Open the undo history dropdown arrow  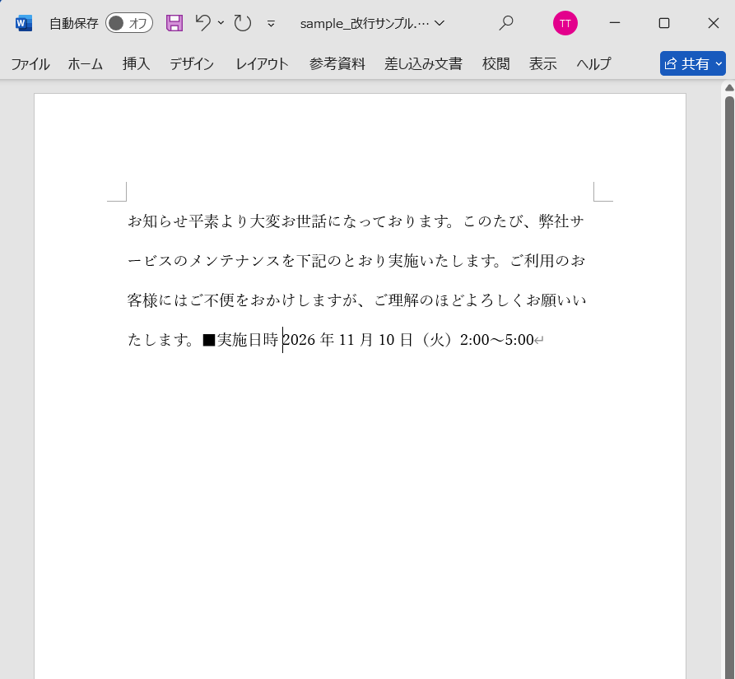221,22
